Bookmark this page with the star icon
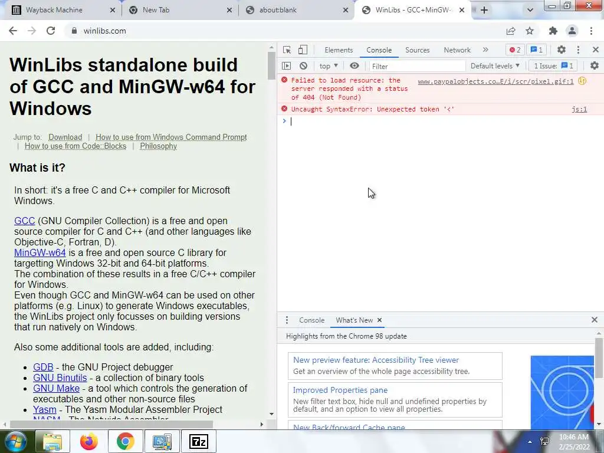The image size is (604, 453). (x=530, y=31)
